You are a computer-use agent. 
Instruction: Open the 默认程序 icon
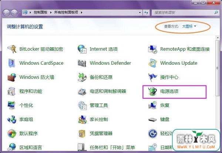point(12,133)
